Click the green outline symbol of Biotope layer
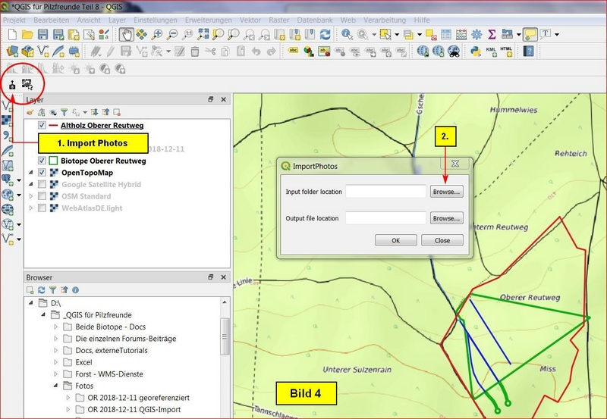The width and height of the screenshot is (607, 419). pyautogui.click(x=53, y=161)
